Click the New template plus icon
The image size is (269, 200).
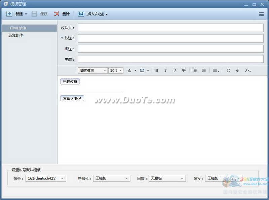tap(9, 14)
